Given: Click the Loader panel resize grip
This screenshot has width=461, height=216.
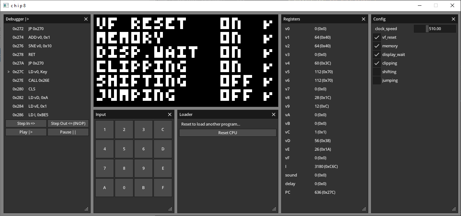Looking at the screenshot, I should (x=274, y=209).
